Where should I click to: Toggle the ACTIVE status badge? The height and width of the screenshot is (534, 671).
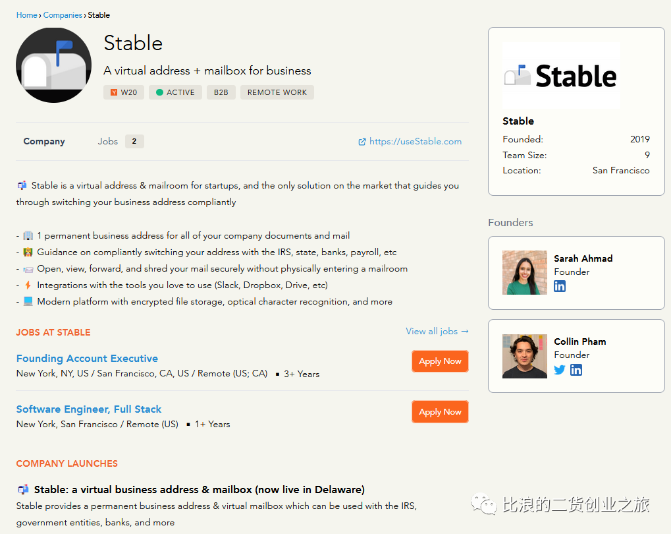pos(175,92)
